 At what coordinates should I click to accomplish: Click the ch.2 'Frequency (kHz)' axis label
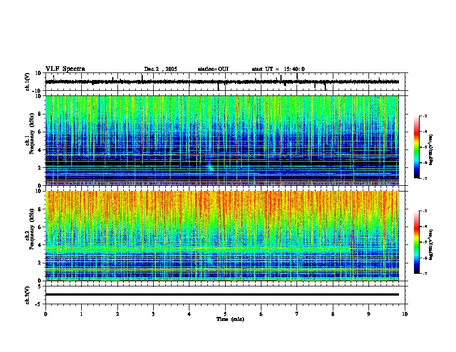coord(32,229)
